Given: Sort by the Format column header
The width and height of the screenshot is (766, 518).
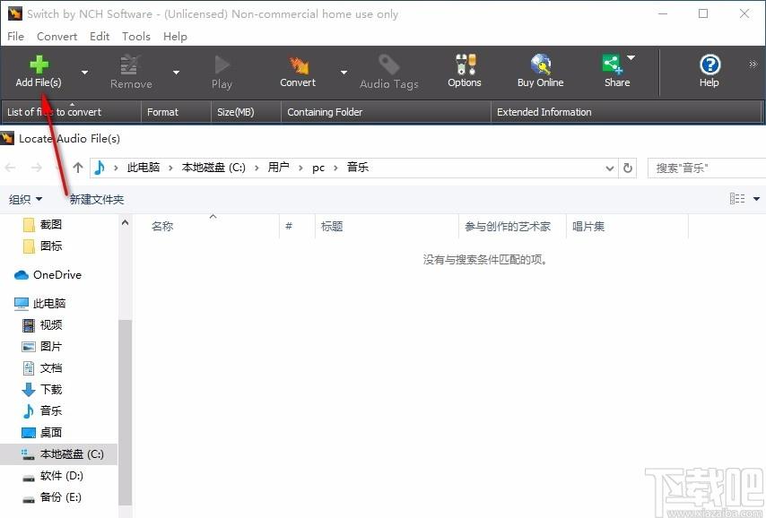Looking at the screenshot, I should click(x=177, y=112).
